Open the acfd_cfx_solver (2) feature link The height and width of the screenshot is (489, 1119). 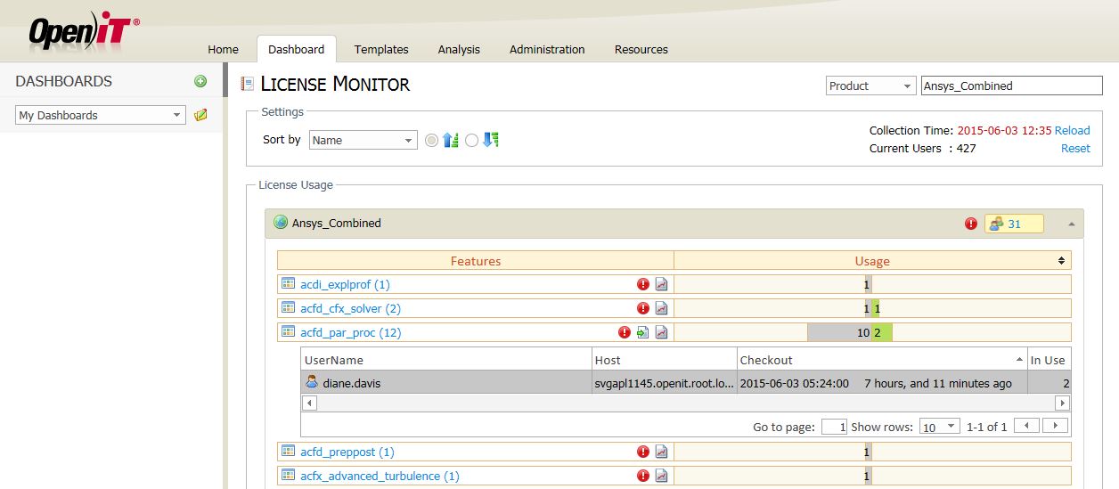click(350, 309)
